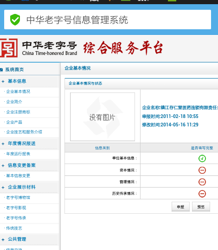The image size is (218, 250).
Task: Click the 申报时间 2011-02-18 10:55 text
Action: point(170,116)
